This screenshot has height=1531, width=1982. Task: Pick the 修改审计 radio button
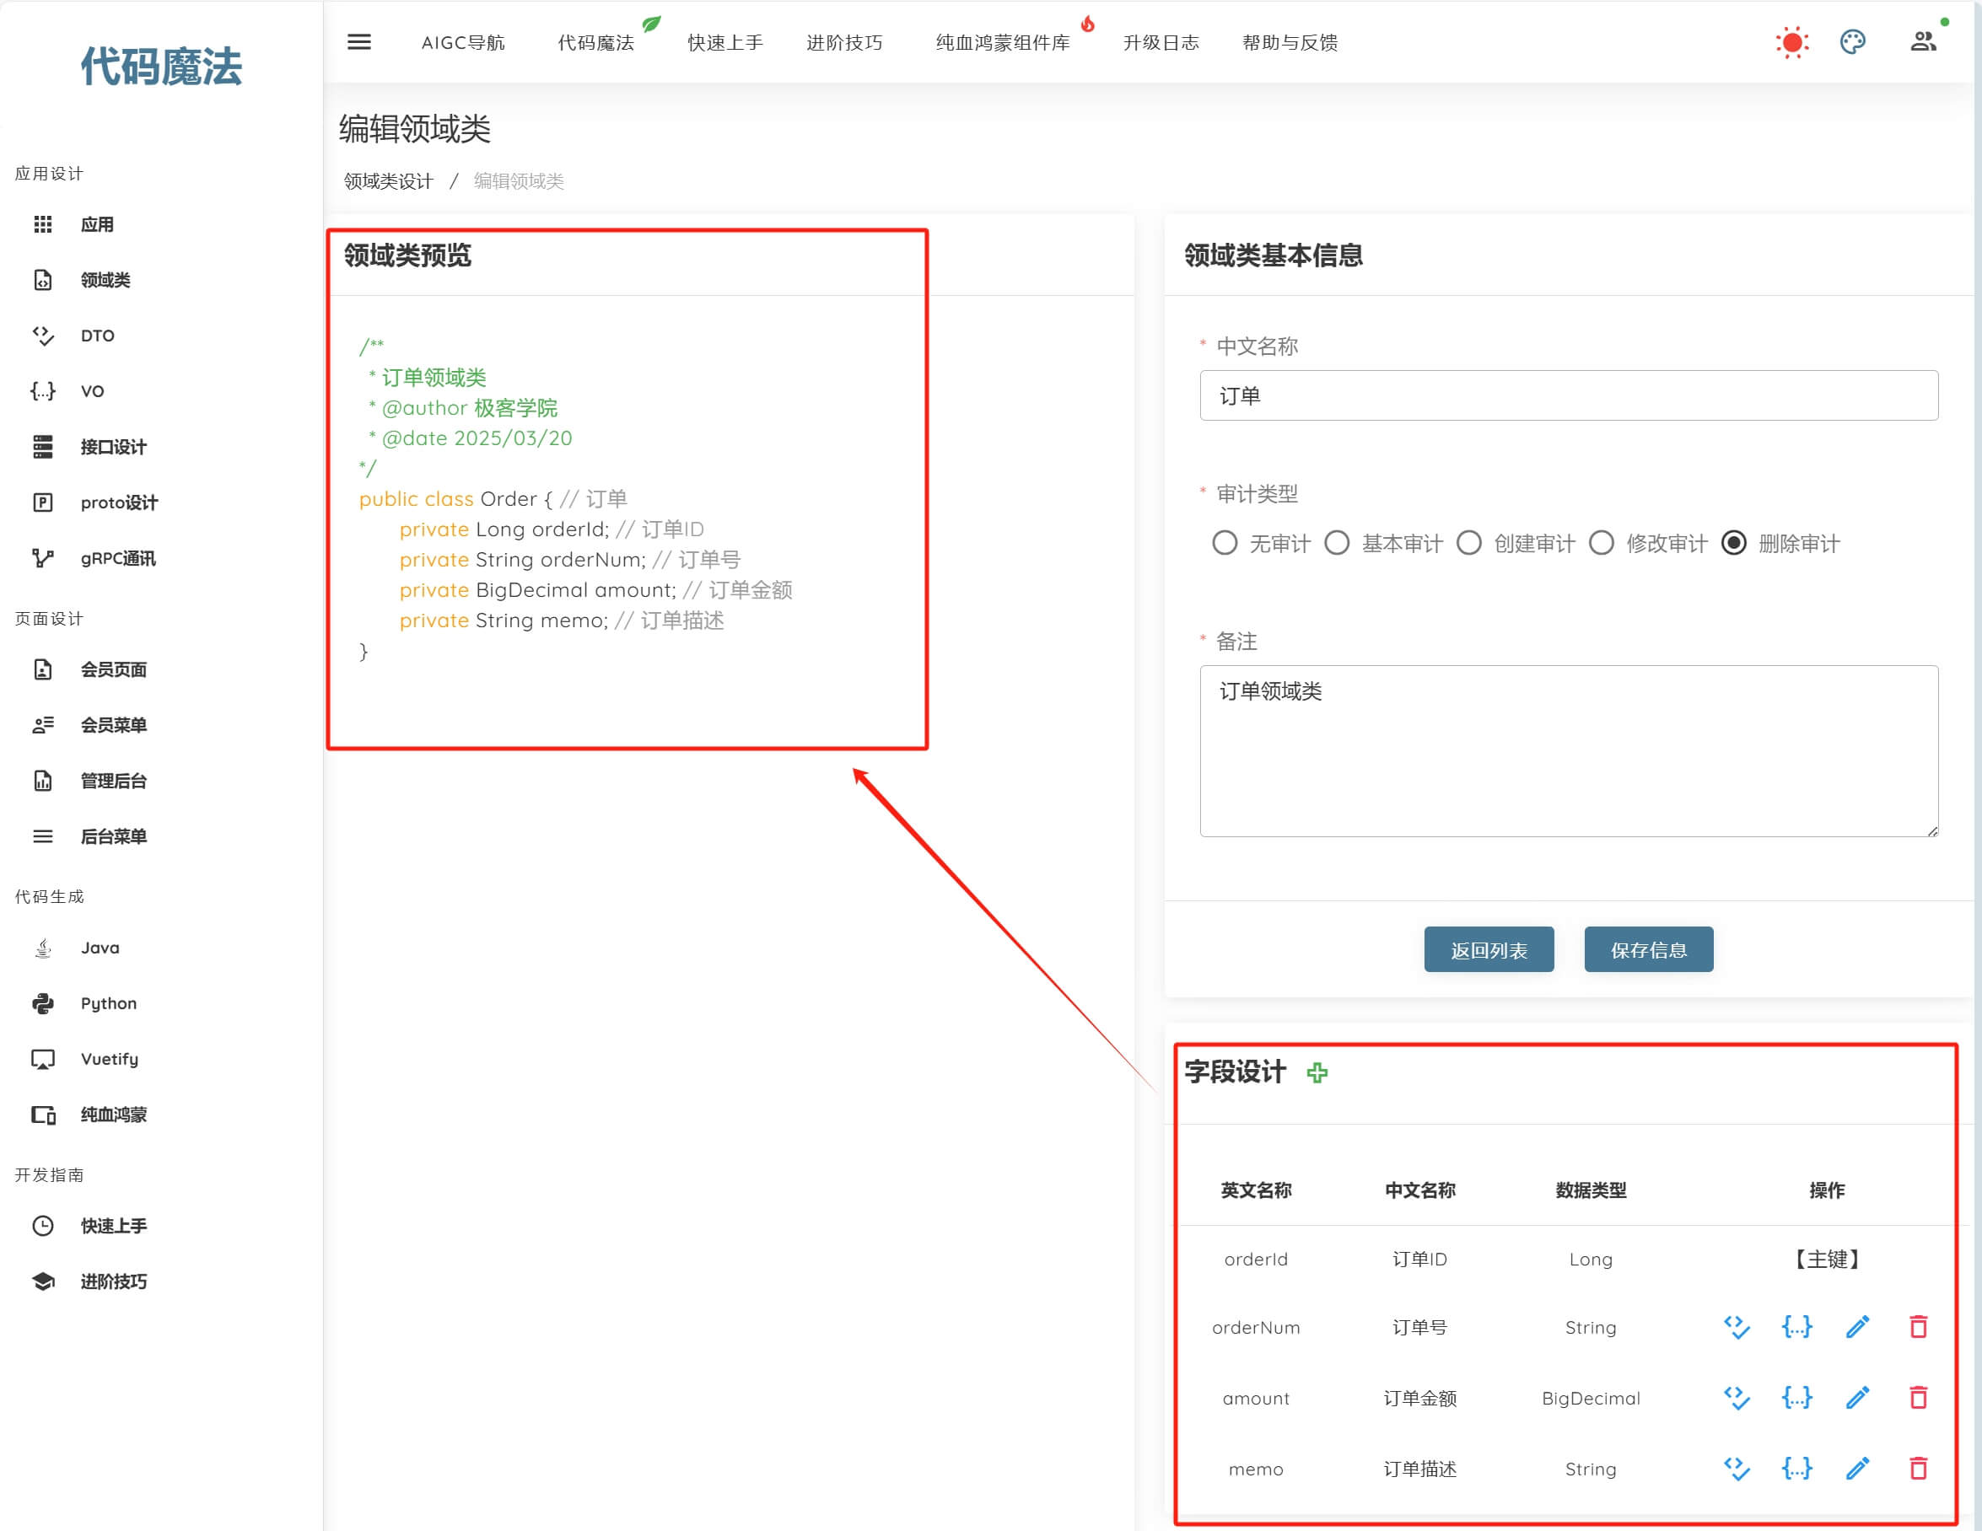point(1602,543)
